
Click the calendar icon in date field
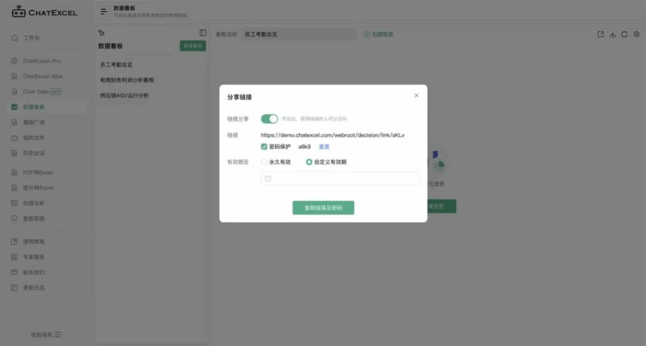268,178
